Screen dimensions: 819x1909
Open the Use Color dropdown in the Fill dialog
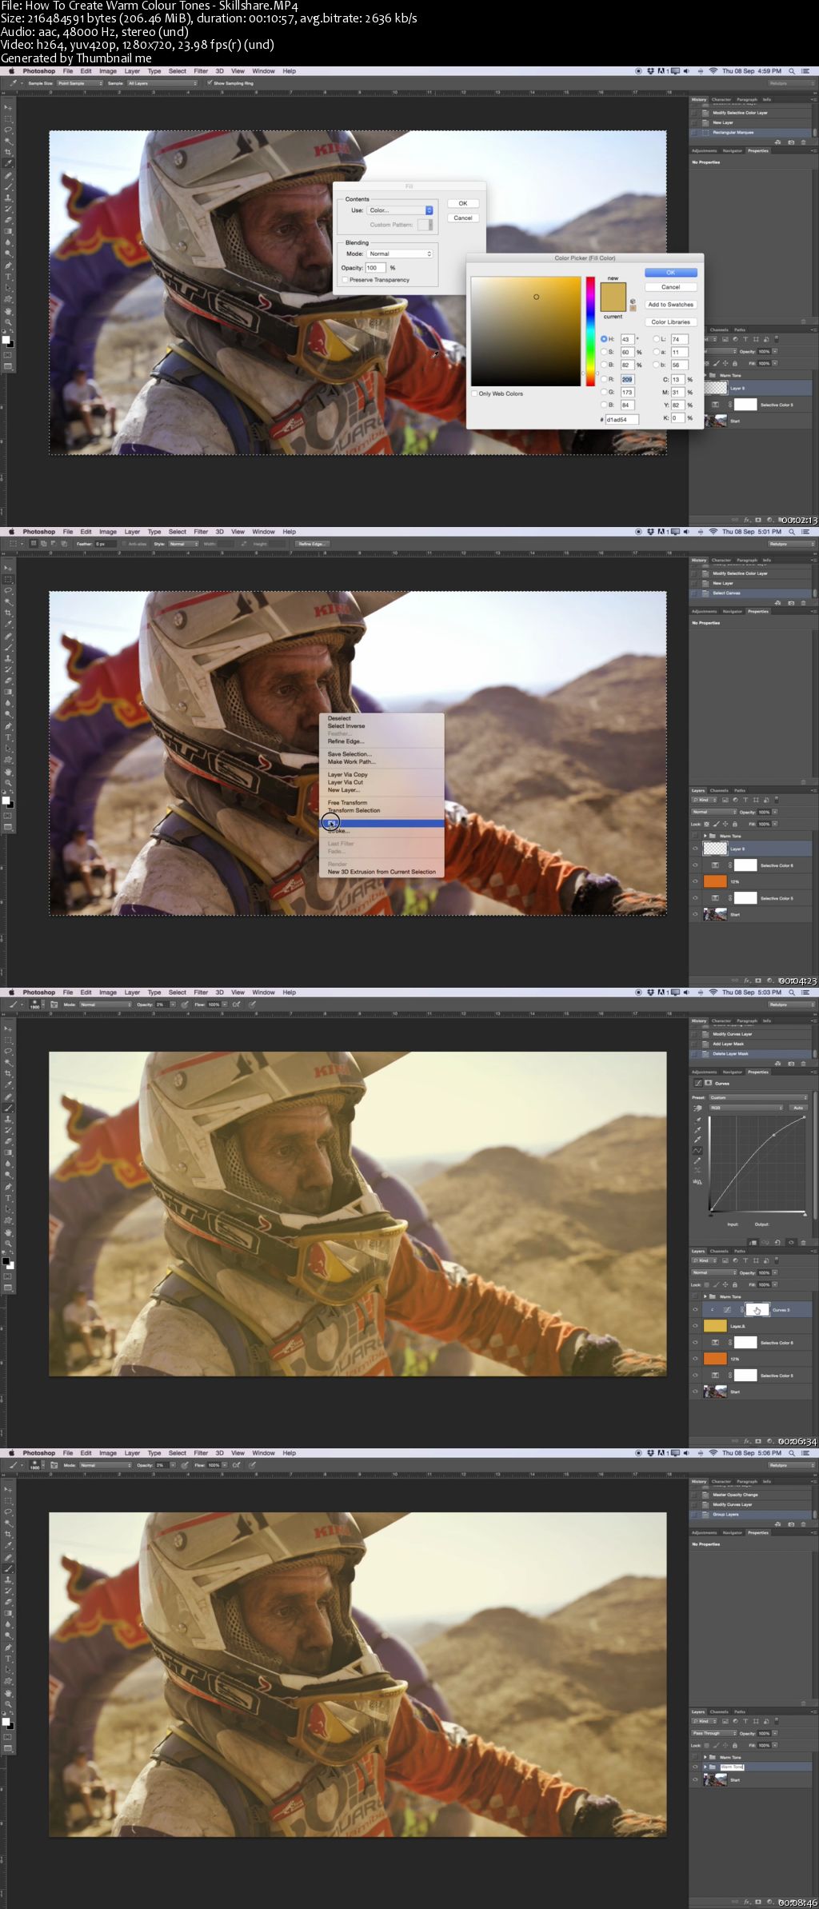[400, 210]
